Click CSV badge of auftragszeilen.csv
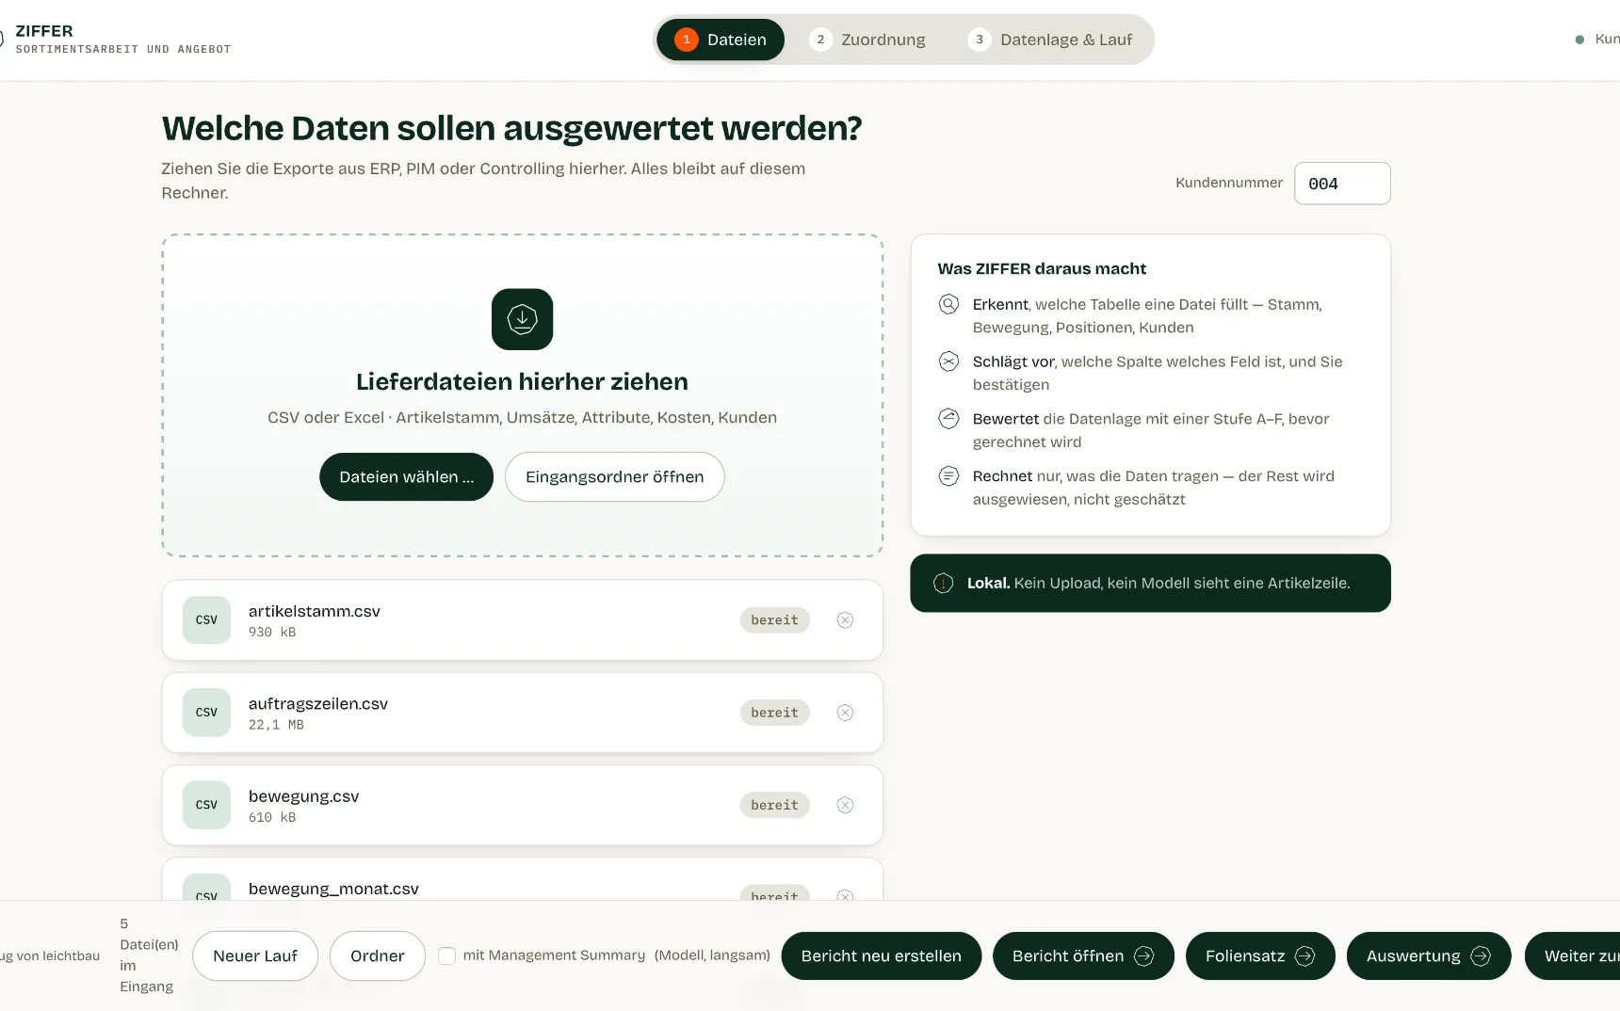 click(206, 713)
